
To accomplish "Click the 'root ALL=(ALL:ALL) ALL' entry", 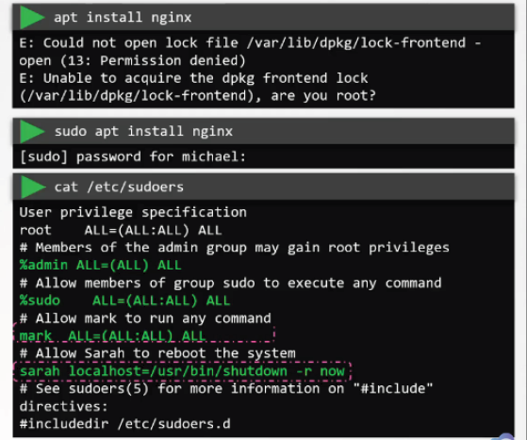I will (121, 230).
